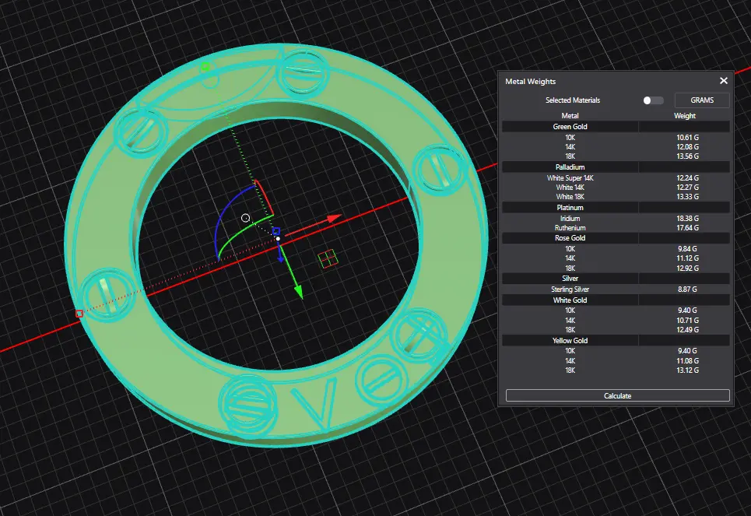Select the Platinum category row
This screenshot has width=751, height=516.
[616, 208]
